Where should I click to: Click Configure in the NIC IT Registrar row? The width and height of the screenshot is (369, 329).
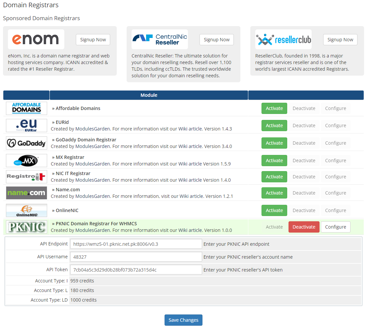tap(336, 177)
